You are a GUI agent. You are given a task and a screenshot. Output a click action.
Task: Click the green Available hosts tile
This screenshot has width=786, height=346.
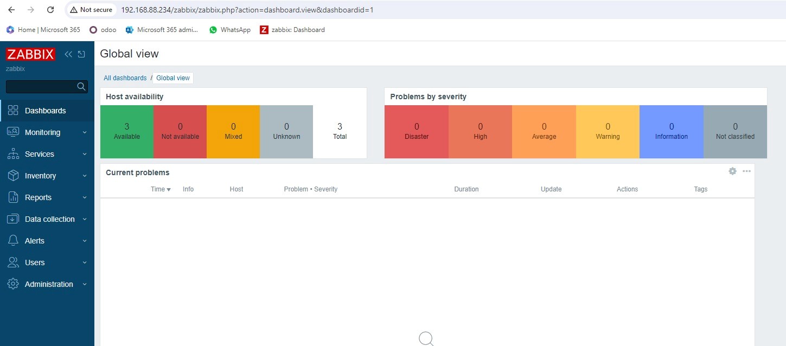tap(127, 132)
